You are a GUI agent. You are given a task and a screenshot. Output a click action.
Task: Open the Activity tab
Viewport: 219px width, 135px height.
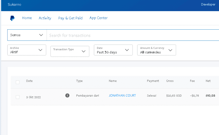pos(45,18)
